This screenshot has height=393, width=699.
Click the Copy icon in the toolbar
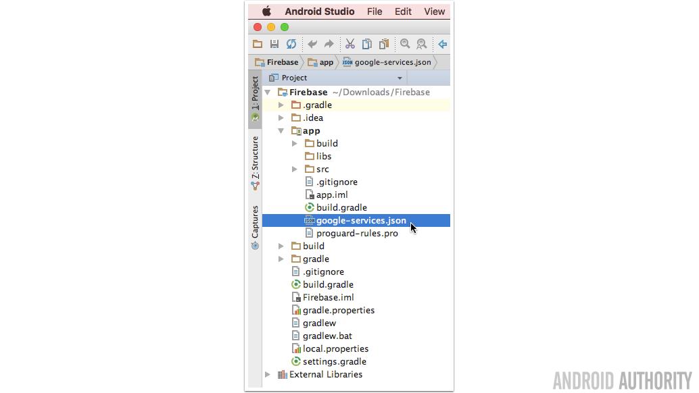tap(366, 43)
